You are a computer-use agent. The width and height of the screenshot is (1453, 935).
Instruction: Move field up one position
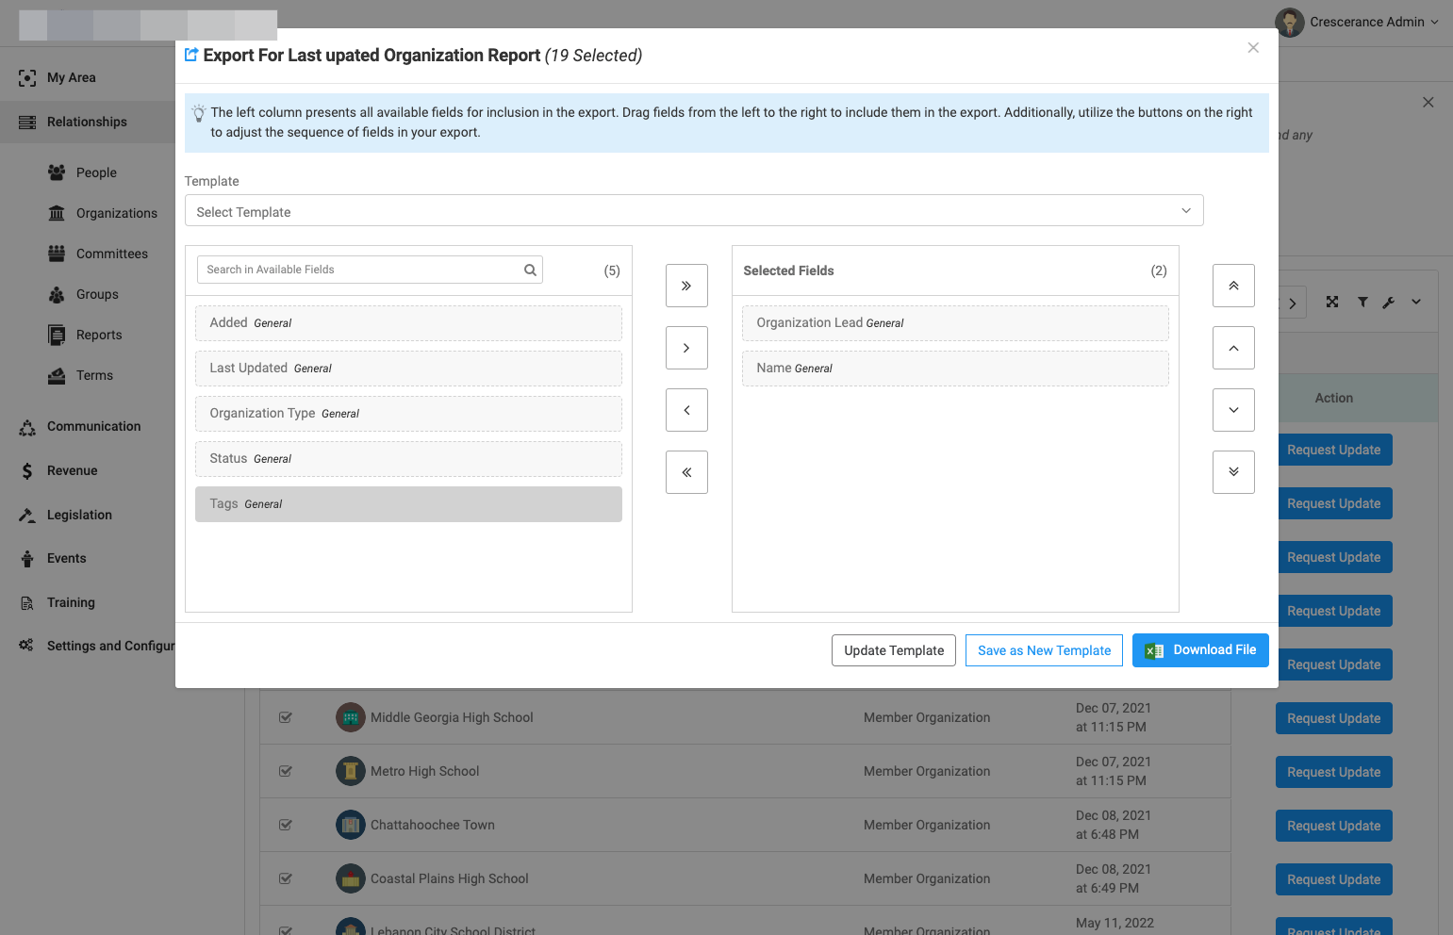[x=1233, y=348]
